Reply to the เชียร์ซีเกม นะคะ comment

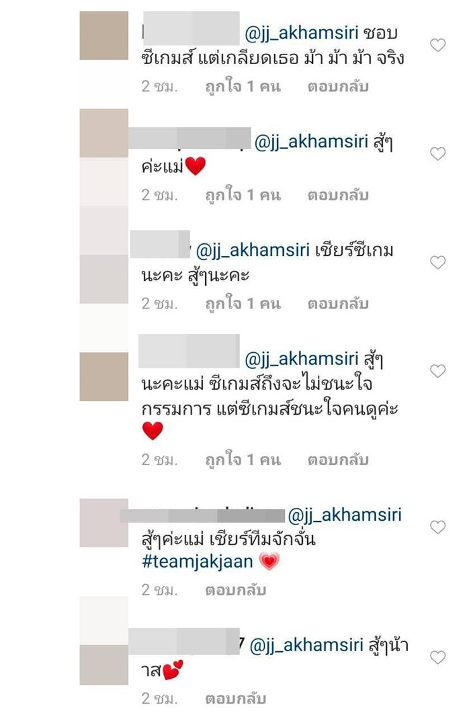tap(338, 303)
